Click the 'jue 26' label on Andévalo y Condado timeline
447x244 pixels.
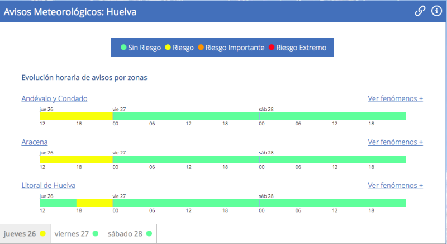click(x=46, y=109)
